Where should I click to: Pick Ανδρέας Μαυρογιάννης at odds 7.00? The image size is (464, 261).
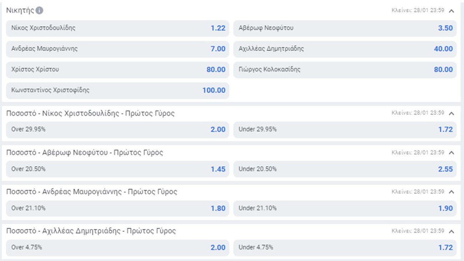coord(117,49)
